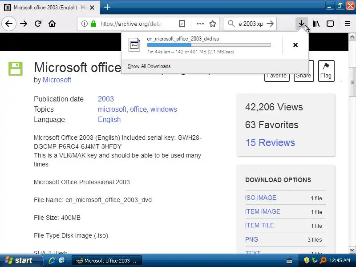Show sidebars toolbar button
This screenshot has height=267, width=356.
pyautogui.click(x=330, y=24)
